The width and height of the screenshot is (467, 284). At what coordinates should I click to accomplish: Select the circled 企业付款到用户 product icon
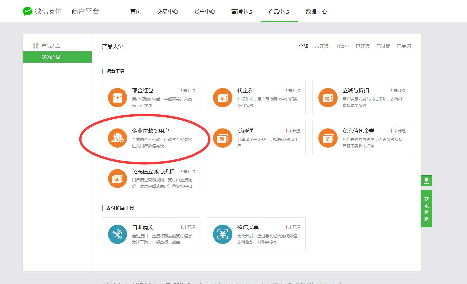coord(117,138)
